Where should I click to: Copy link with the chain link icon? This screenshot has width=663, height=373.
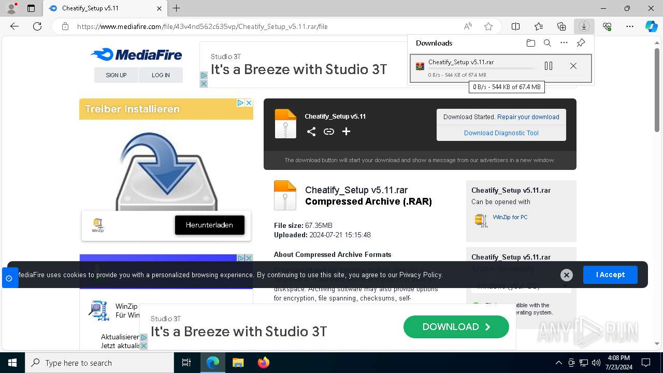pos(329,132)
